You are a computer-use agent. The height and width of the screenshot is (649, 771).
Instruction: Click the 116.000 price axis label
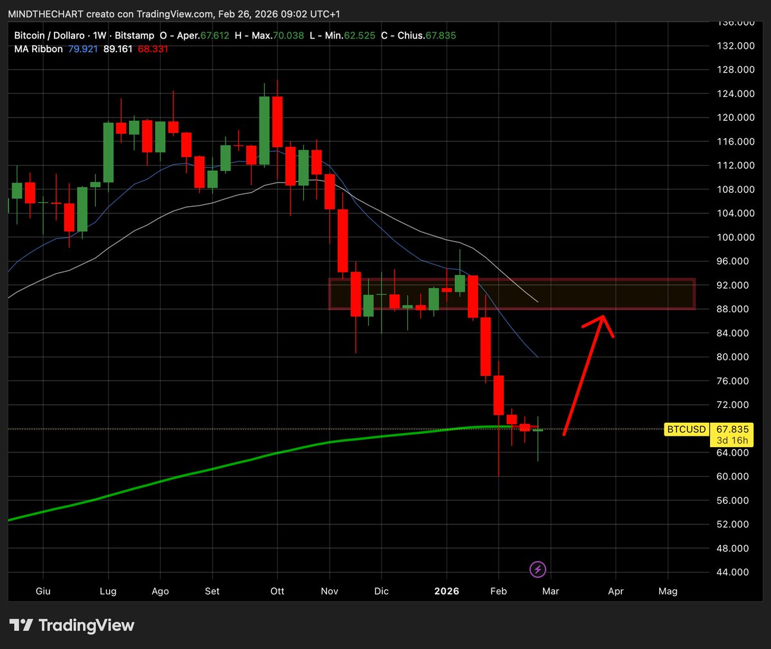point(736,141)
